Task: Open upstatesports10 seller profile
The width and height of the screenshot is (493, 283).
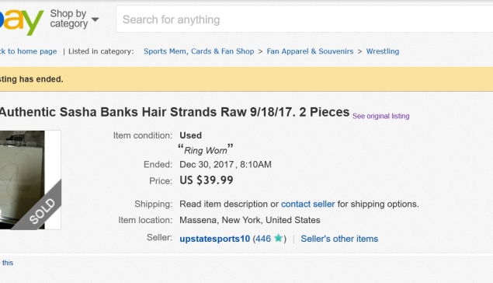Action: [215, 239]
